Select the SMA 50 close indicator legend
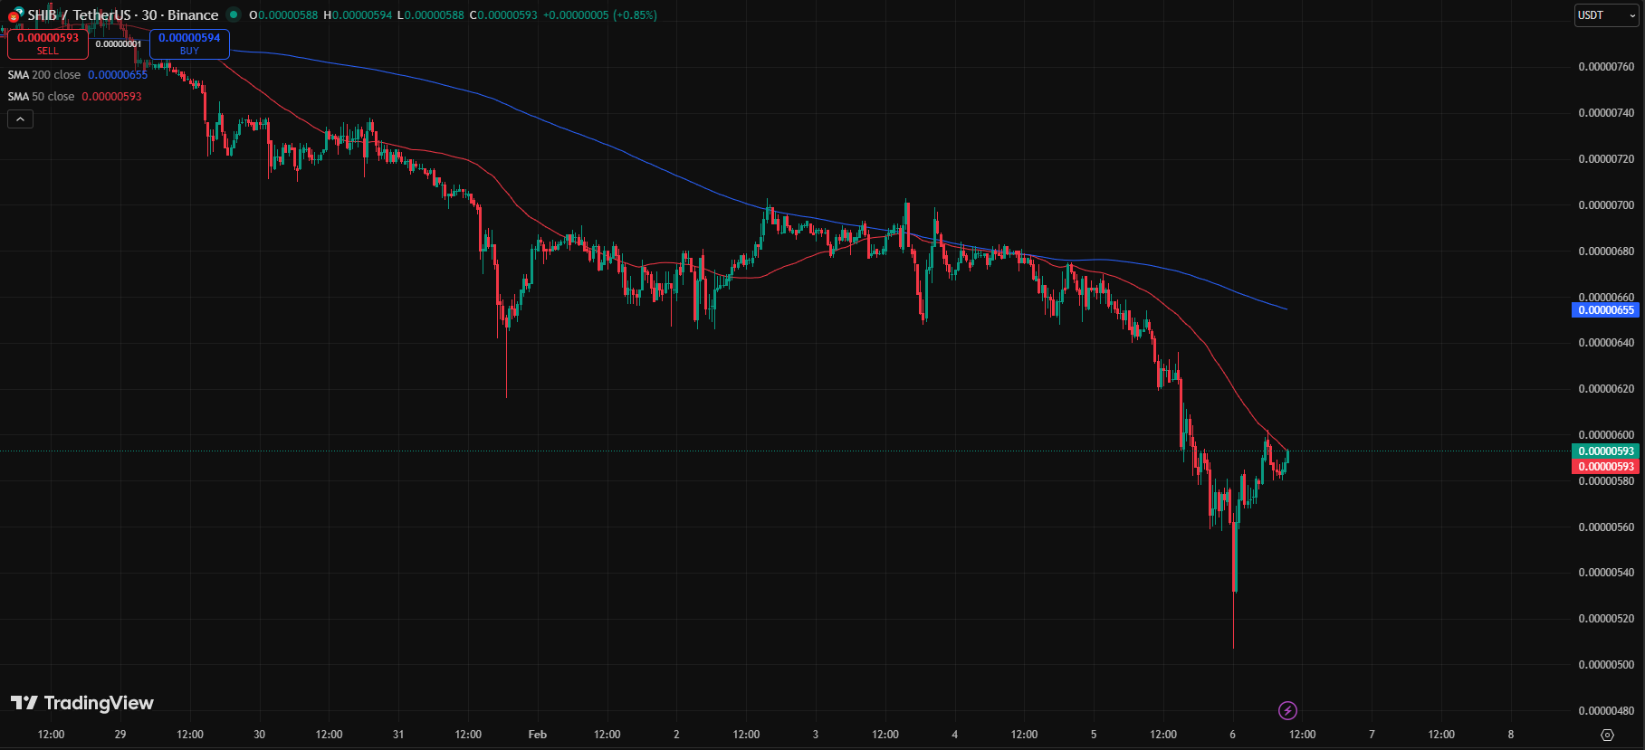This screenshot has width=1645, height=750. click(x=75, y=97)
